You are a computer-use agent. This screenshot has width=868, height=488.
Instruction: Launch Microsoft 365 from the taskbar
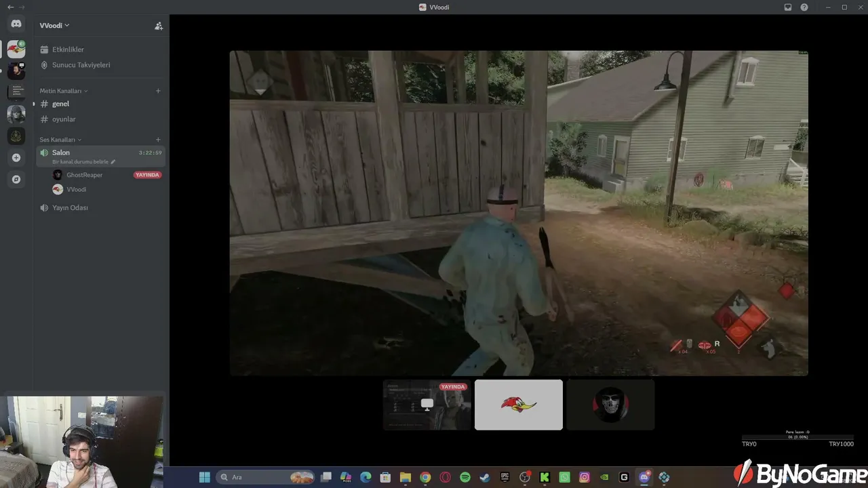pos(346,477)
